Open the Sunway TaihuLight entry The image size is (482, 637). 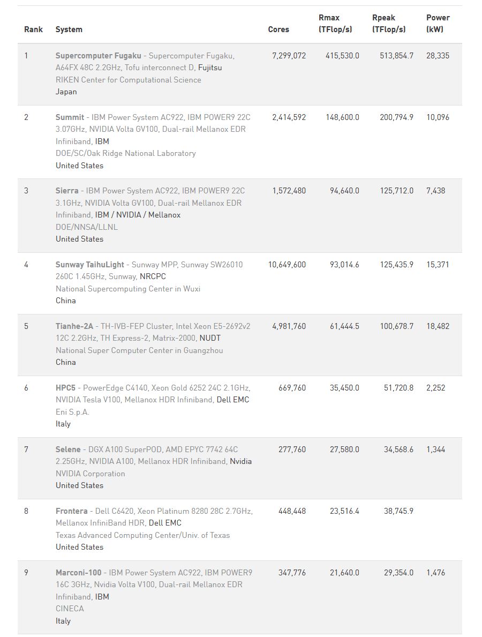[x=89, y=265]
